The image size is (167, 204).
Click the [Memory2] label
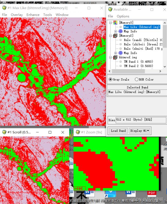[x=126, y=36]
